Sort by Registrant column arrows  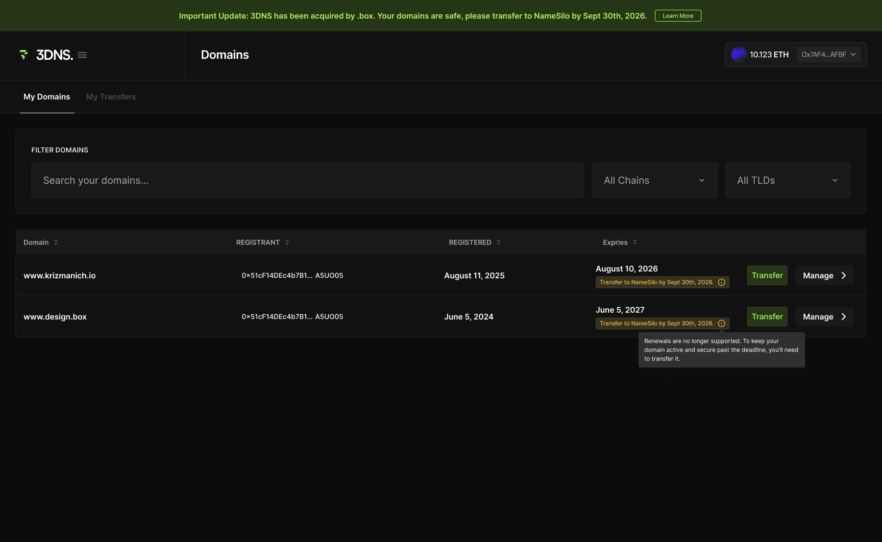287,242
